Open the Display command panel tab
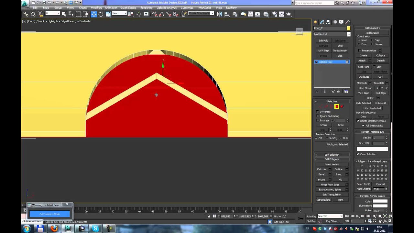The height and width of the screenshot is (233, 414). (x=341, y=22)
